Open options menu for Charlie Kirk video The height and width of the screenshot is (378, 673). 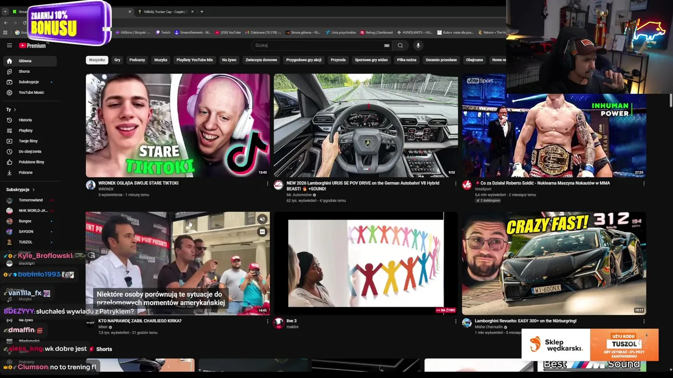268,321
